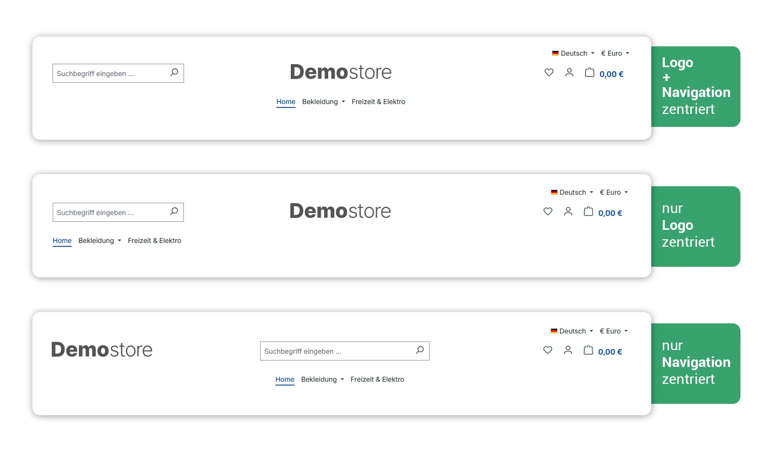This screenshot has width=764, height=453.
Task: Expand Deutsch language dropdown in top header
Action: (573, 53)
